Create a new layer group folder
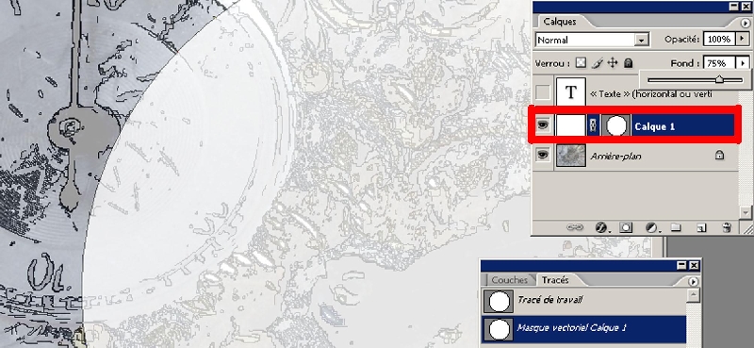The height and width of the screenshot is (348, 754). click(676, 227)
